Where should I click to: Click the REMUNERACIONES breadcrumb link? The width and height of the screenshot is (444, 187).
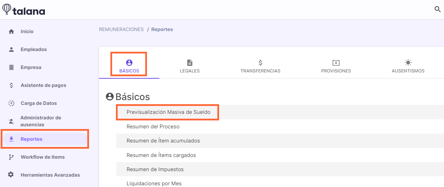121,29
